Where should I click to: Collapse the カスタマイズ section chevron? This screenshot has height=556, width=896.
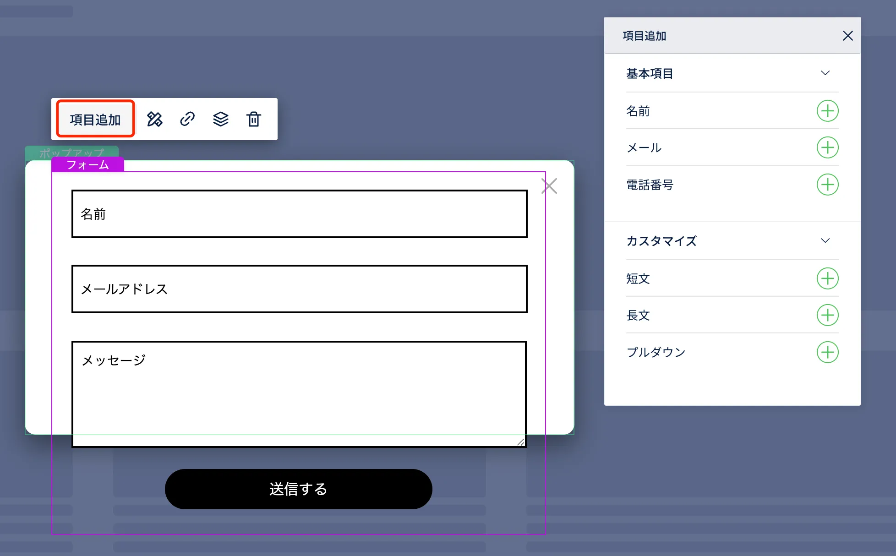pyautogui.click(x=825, y=241)
